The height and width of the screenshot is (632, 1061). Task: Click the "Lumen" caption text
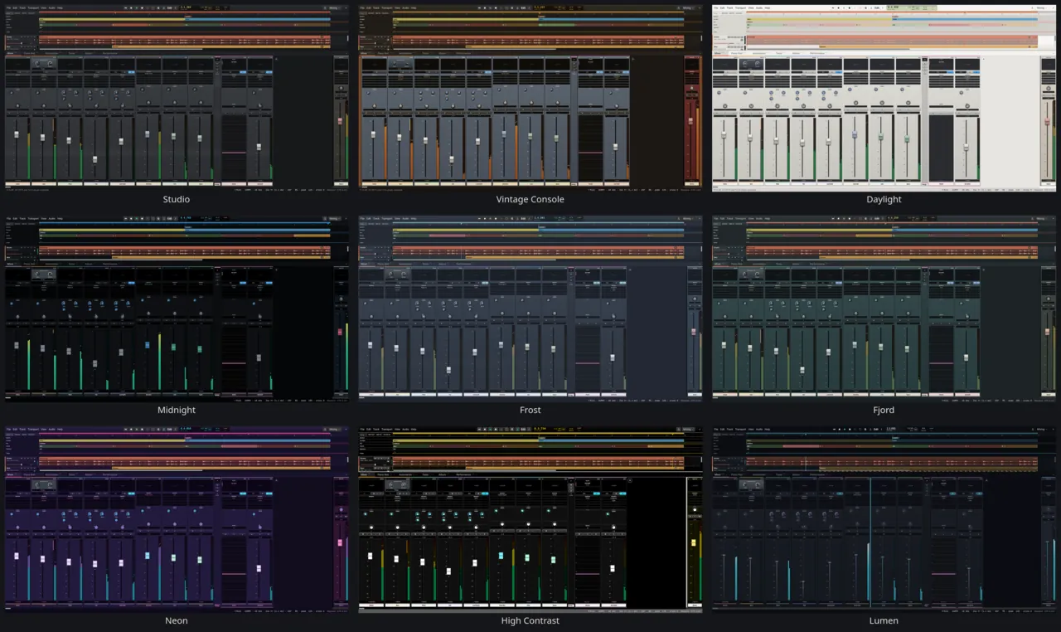point(884,620)
